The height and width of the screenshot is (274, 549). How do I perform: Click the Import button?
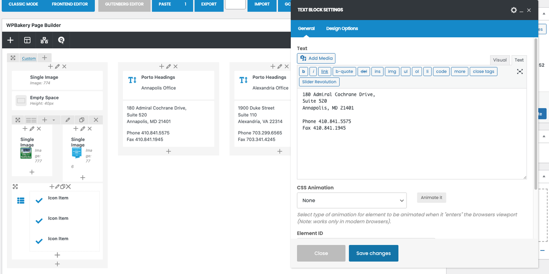point(262,4)
